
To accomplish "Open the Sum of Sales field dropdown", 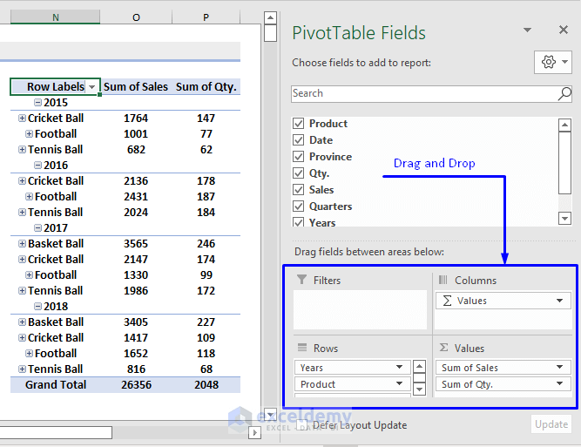I will (x=559, y=368).
